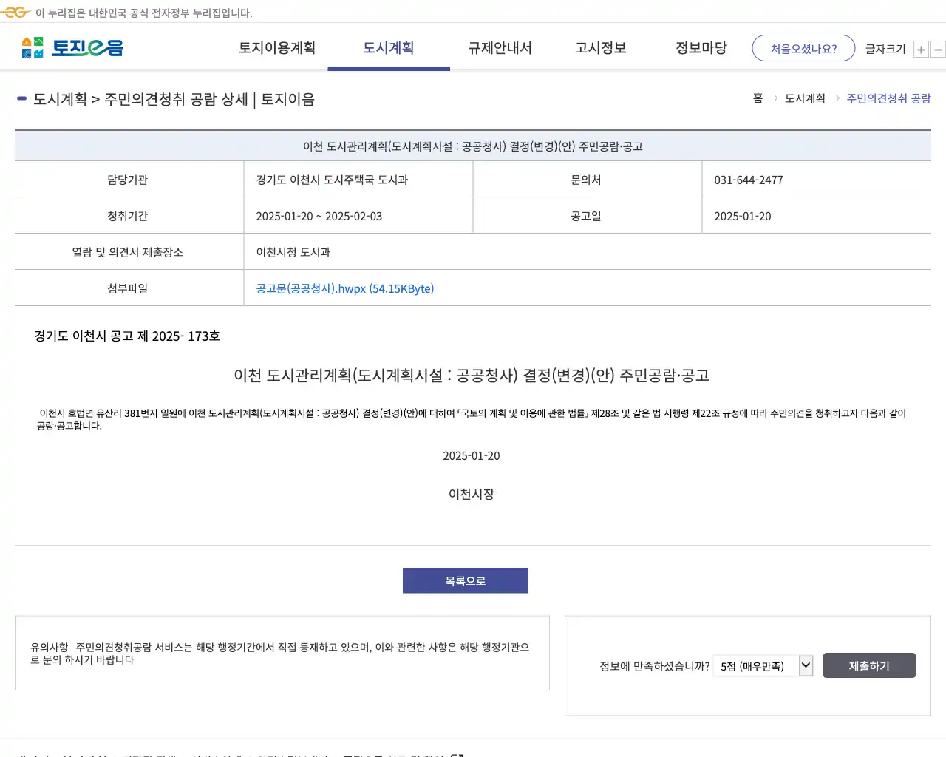Viewport: 946px width, 757px height.
Task: Select the 정보마당 navigation item
Action: pos(701,47)
